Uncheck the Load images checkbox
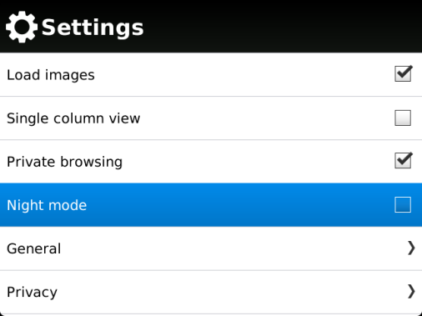Image resolution: width=422 pixels, height=316 pixels. pyautogui.click(x=403, y=74)
